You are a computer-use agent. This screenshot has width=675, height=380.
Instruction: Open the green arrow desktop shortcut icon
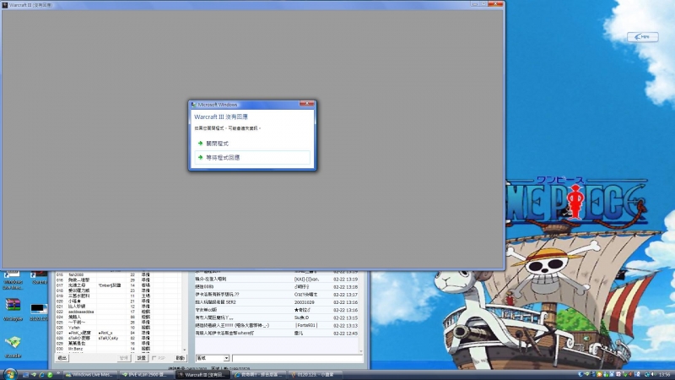pyautogui.click(x=13, y=344)
